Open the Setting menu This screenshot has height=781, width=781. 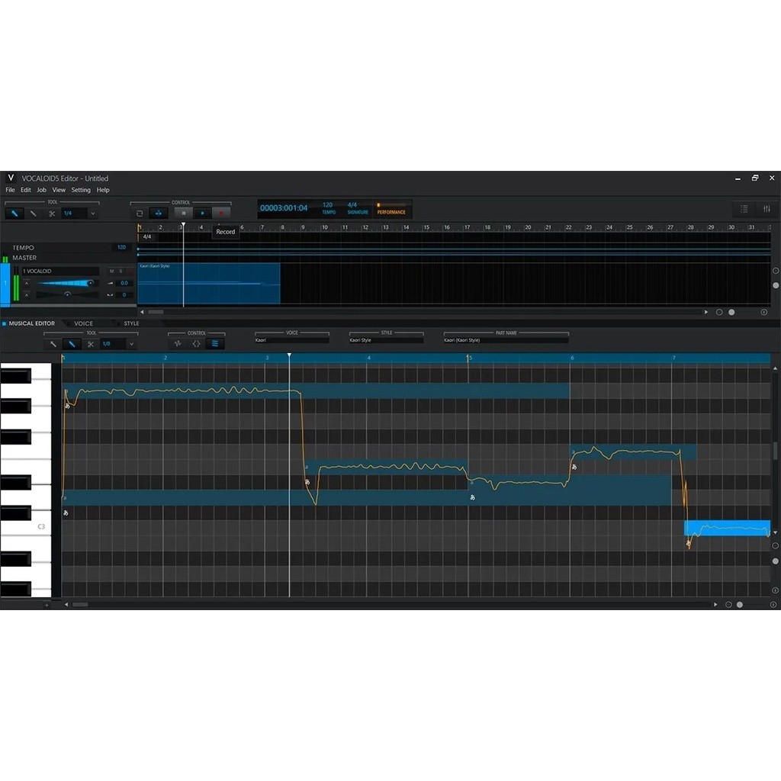(81, 190)
